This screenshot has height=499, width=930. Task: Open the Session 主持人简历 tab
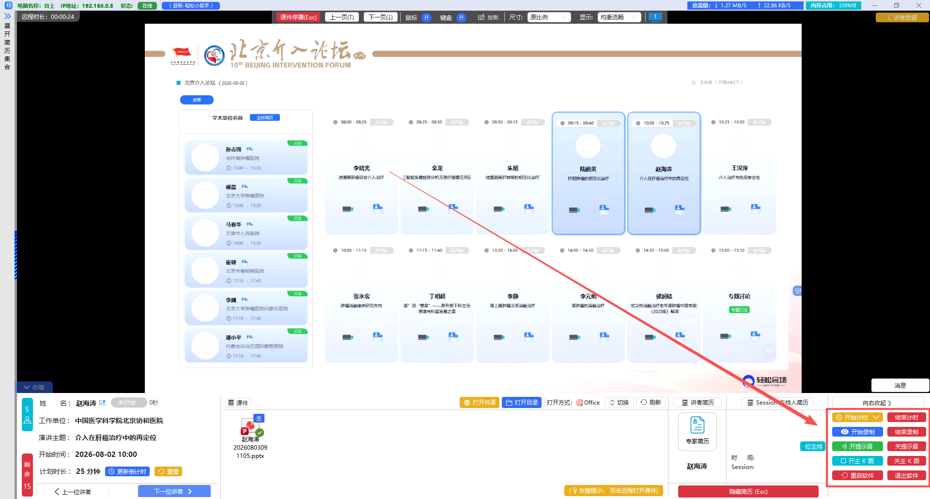click(x=778, y=403)
